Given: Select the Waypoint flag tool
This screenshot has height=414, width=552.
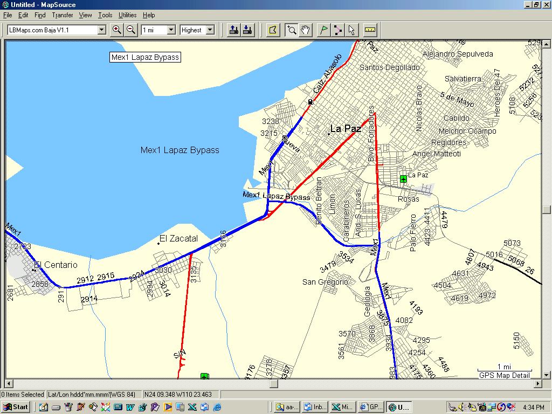Looking at the screenshot, I should (x=323, y=30).
